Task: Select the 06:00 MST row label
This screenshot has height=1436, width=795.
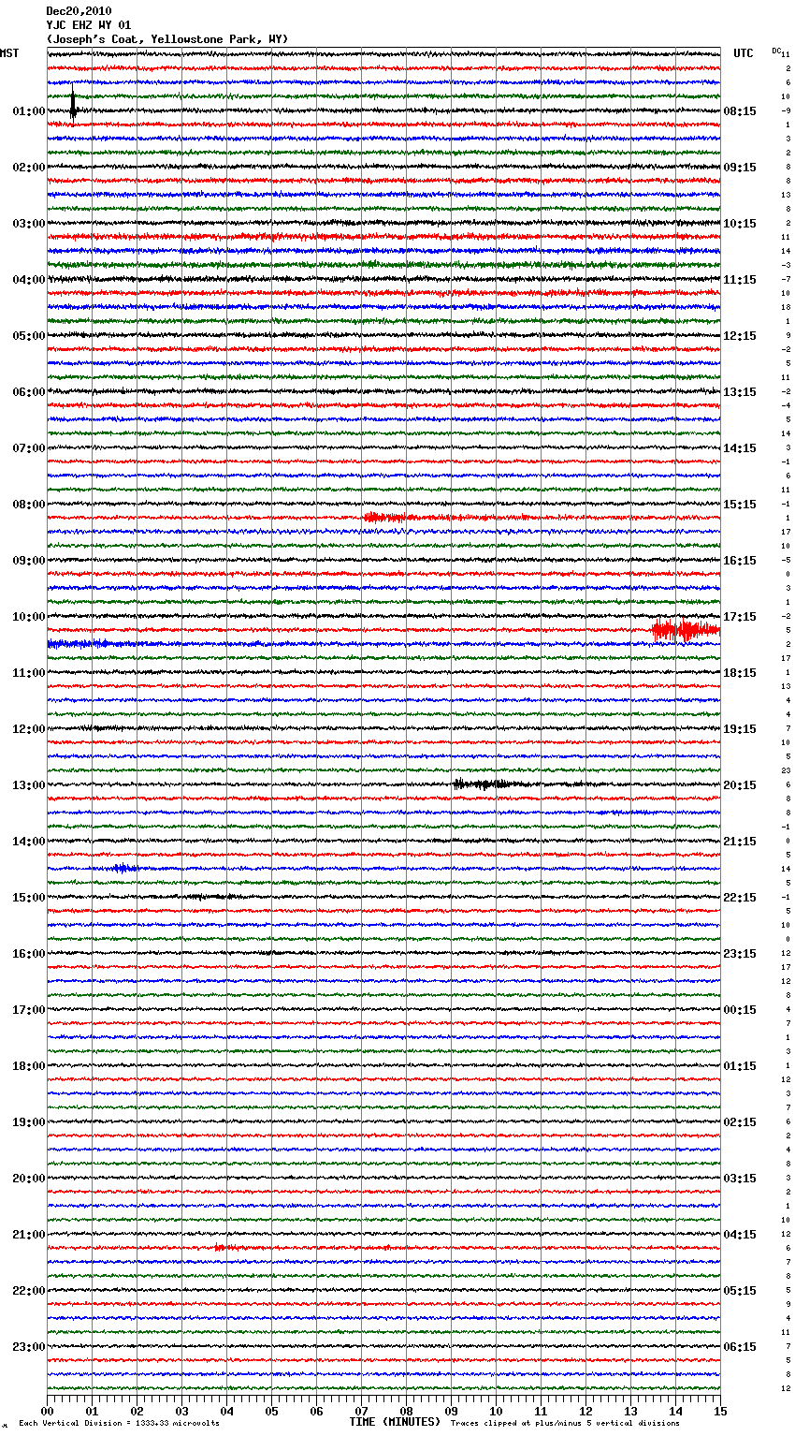Action: tap(28, 392)
